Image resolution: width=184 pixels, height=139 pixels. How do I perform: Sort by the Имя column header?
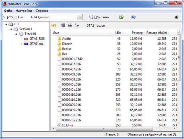[x=78, y=33]
